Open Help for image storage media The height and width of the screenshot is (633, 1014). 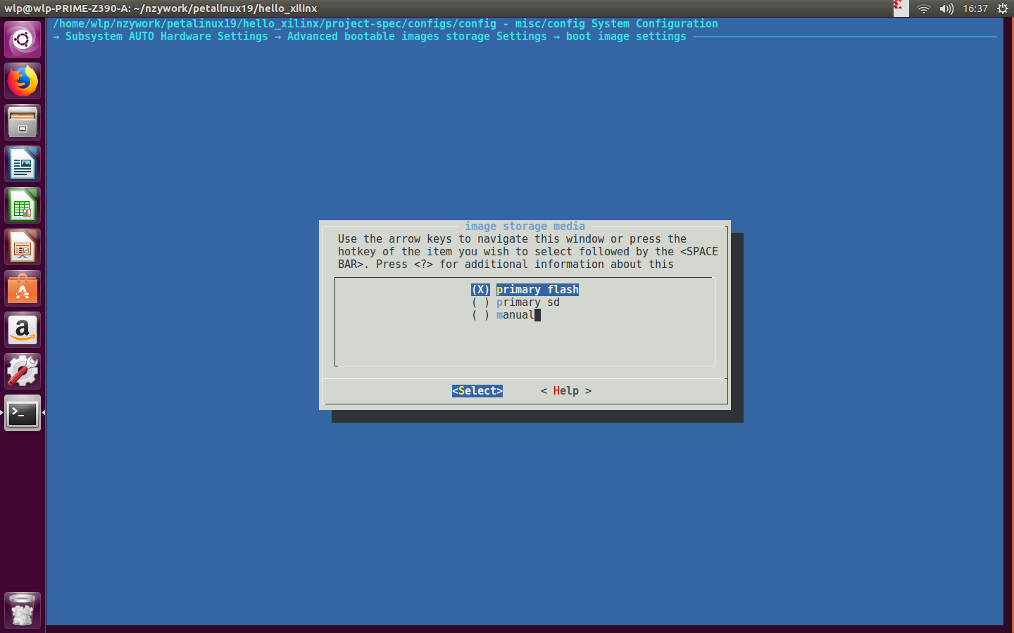click(x=565, y=390)
